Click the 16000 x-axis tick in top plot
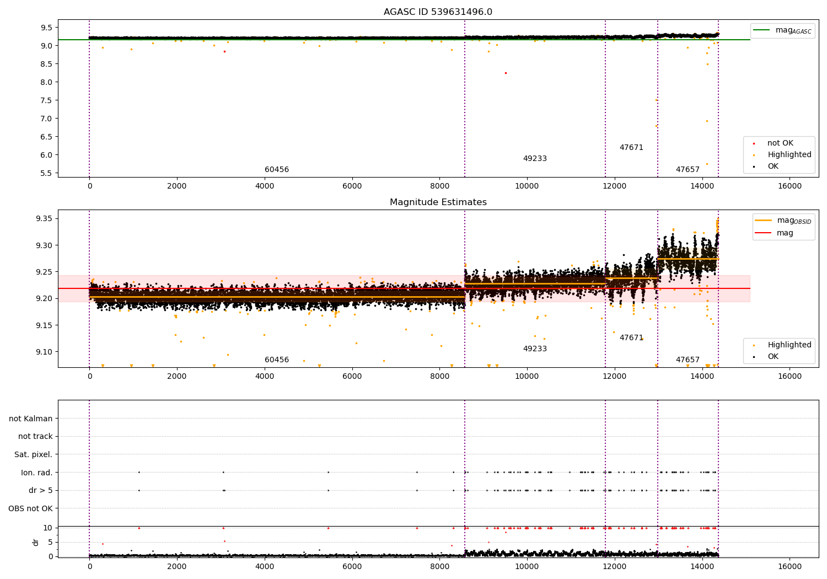This screenshot has width=827, height=579. tap(790, 186)
